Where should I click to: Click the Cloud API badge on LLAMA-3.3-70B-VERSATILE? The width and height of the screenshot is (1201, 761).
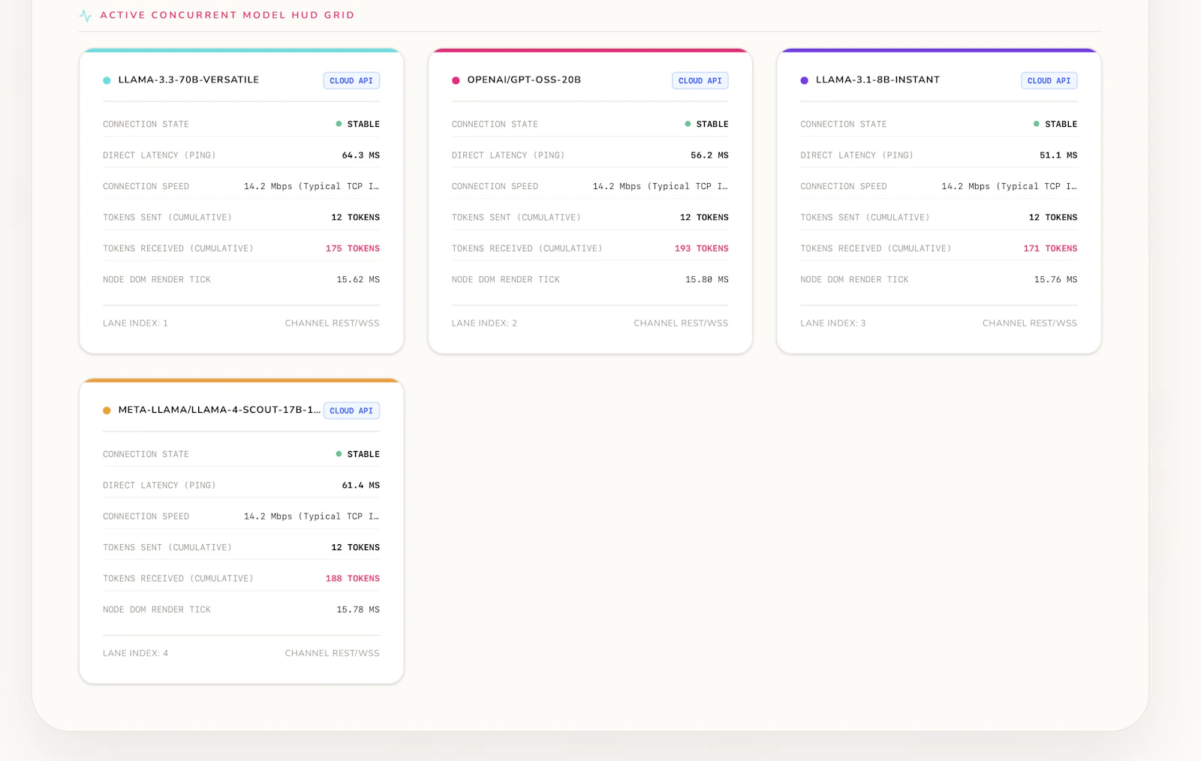(x=351, y=80)
